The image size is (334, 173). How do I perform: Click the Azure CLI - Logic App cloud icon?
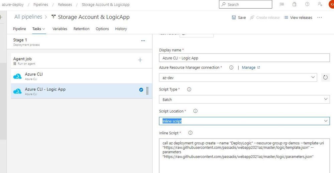pyautogui.click(x=17, y=91)
